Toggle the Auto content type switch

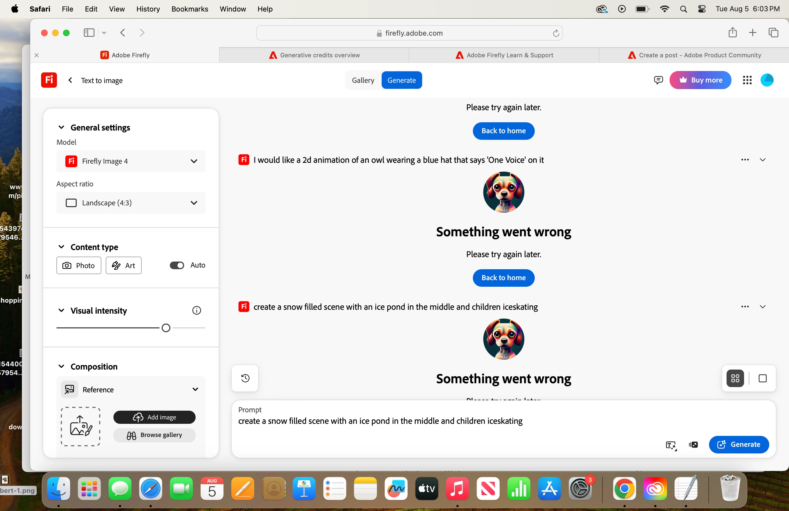point(177,265)
